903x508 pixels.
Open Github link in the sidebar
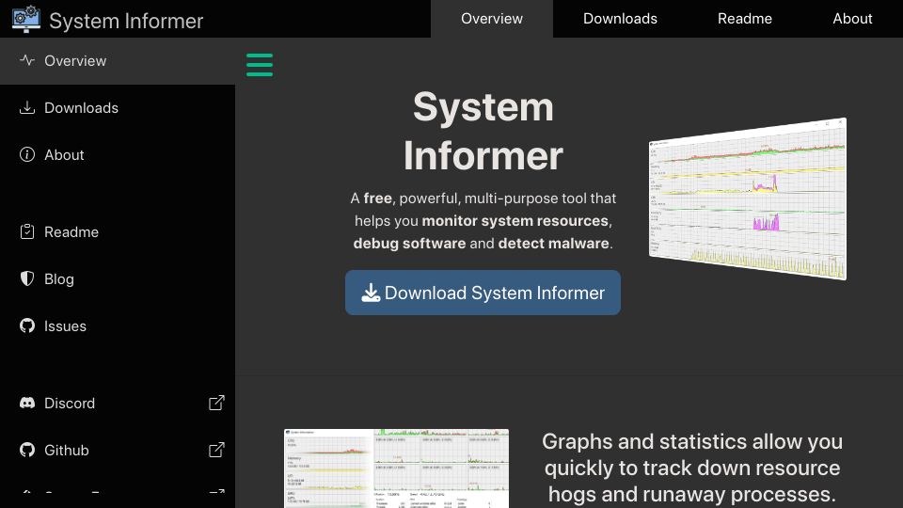point(118,451)
